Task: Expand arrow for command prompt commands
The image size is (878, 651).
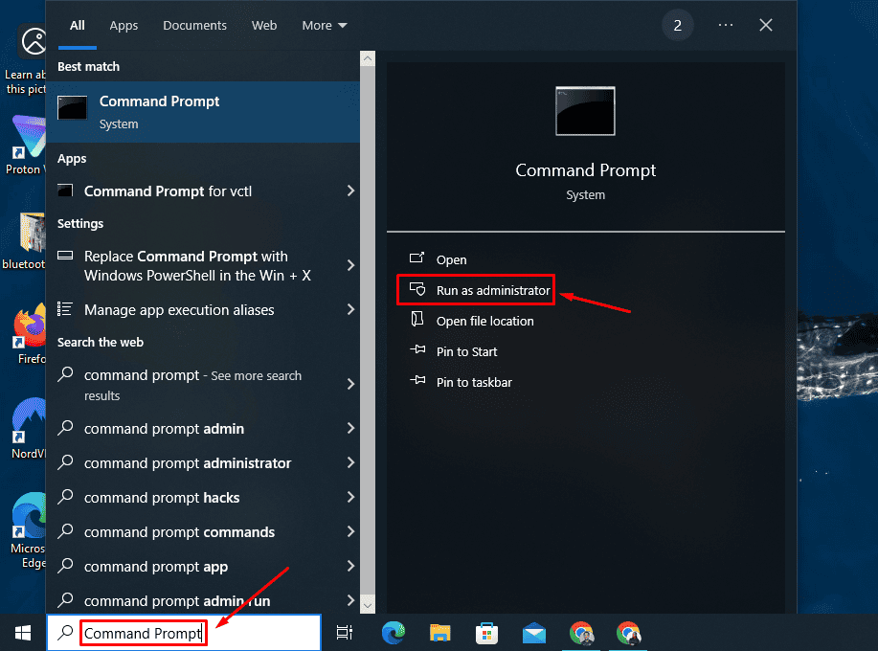Action: [x=350, y=531]
